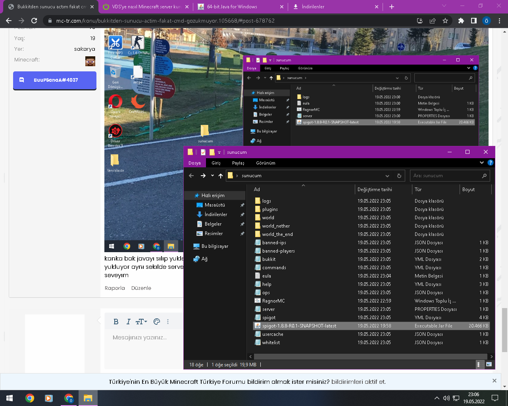Open Chrome profile avatar

click(x=487, y=21)
